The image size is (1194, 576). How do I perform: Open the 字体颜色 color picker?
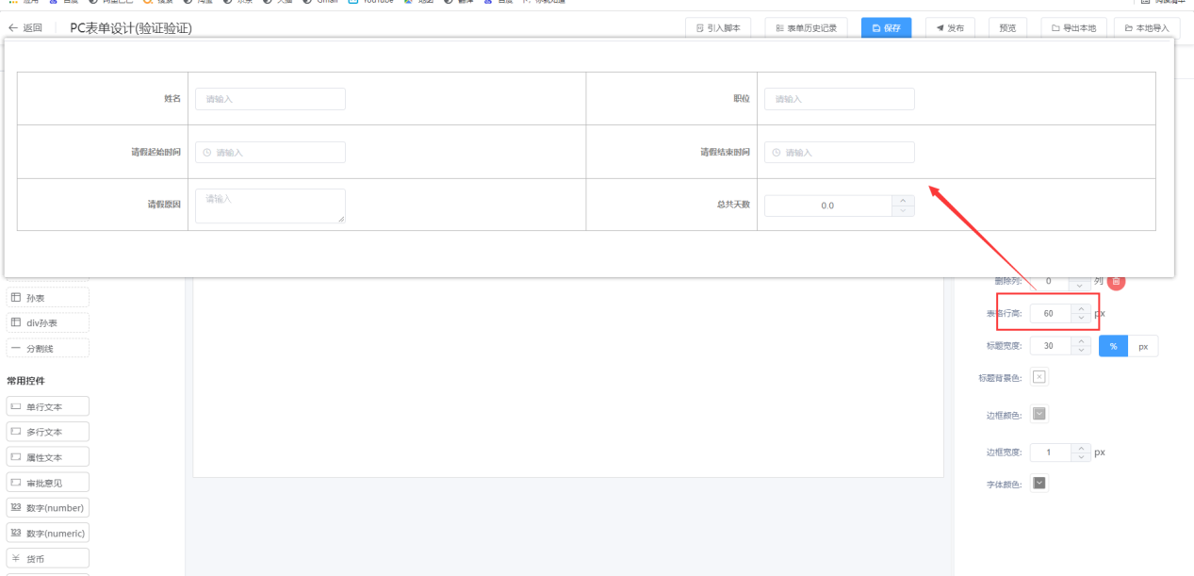[1039, 484]
